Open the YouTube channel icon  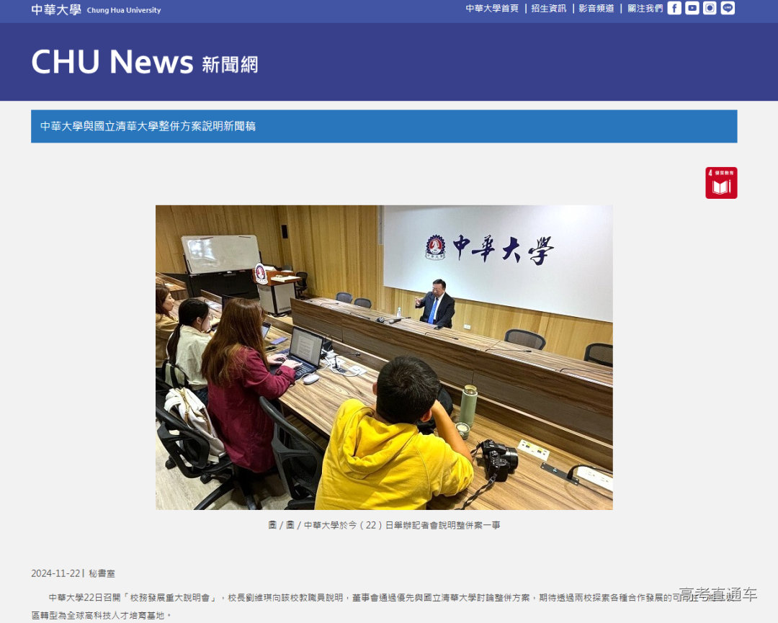click(692, 9)
